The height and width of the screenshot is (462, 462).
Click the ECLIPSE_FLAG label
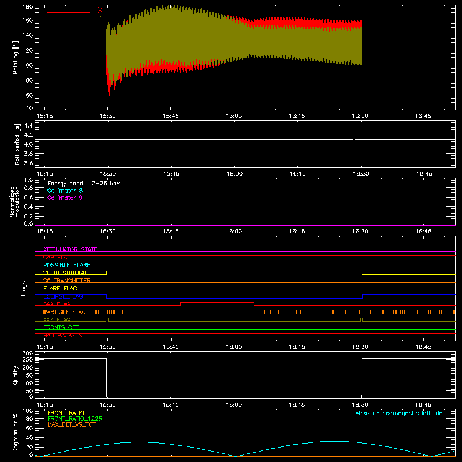pos(63,296)
